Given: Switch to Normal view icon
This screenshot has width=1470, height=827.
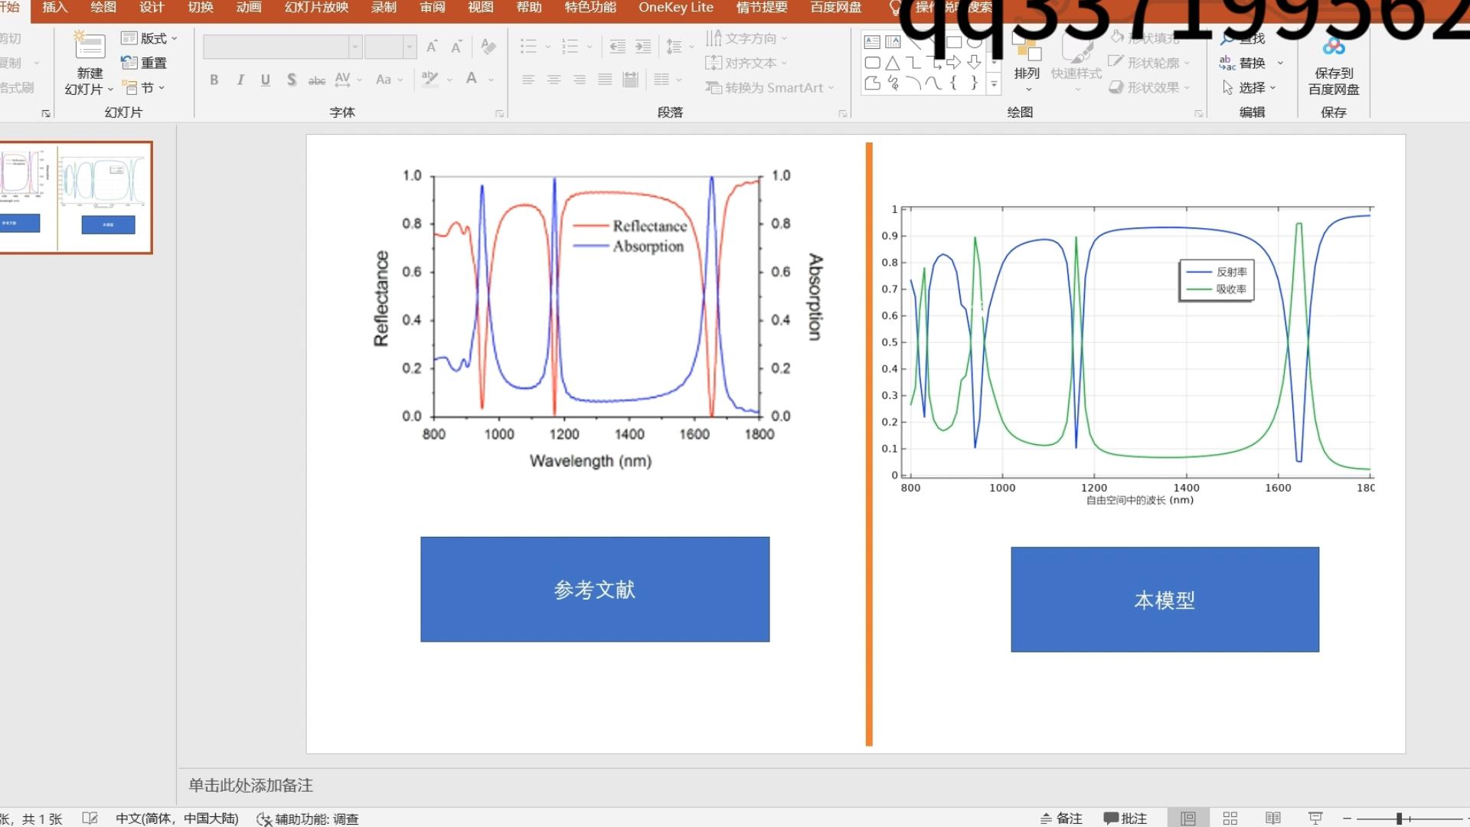Looking at the screenshot, I should (x=1188, y=819).
